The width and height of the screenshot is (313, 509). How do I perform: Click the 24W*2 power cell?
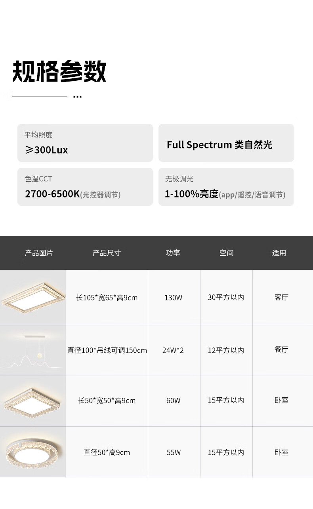173,350
